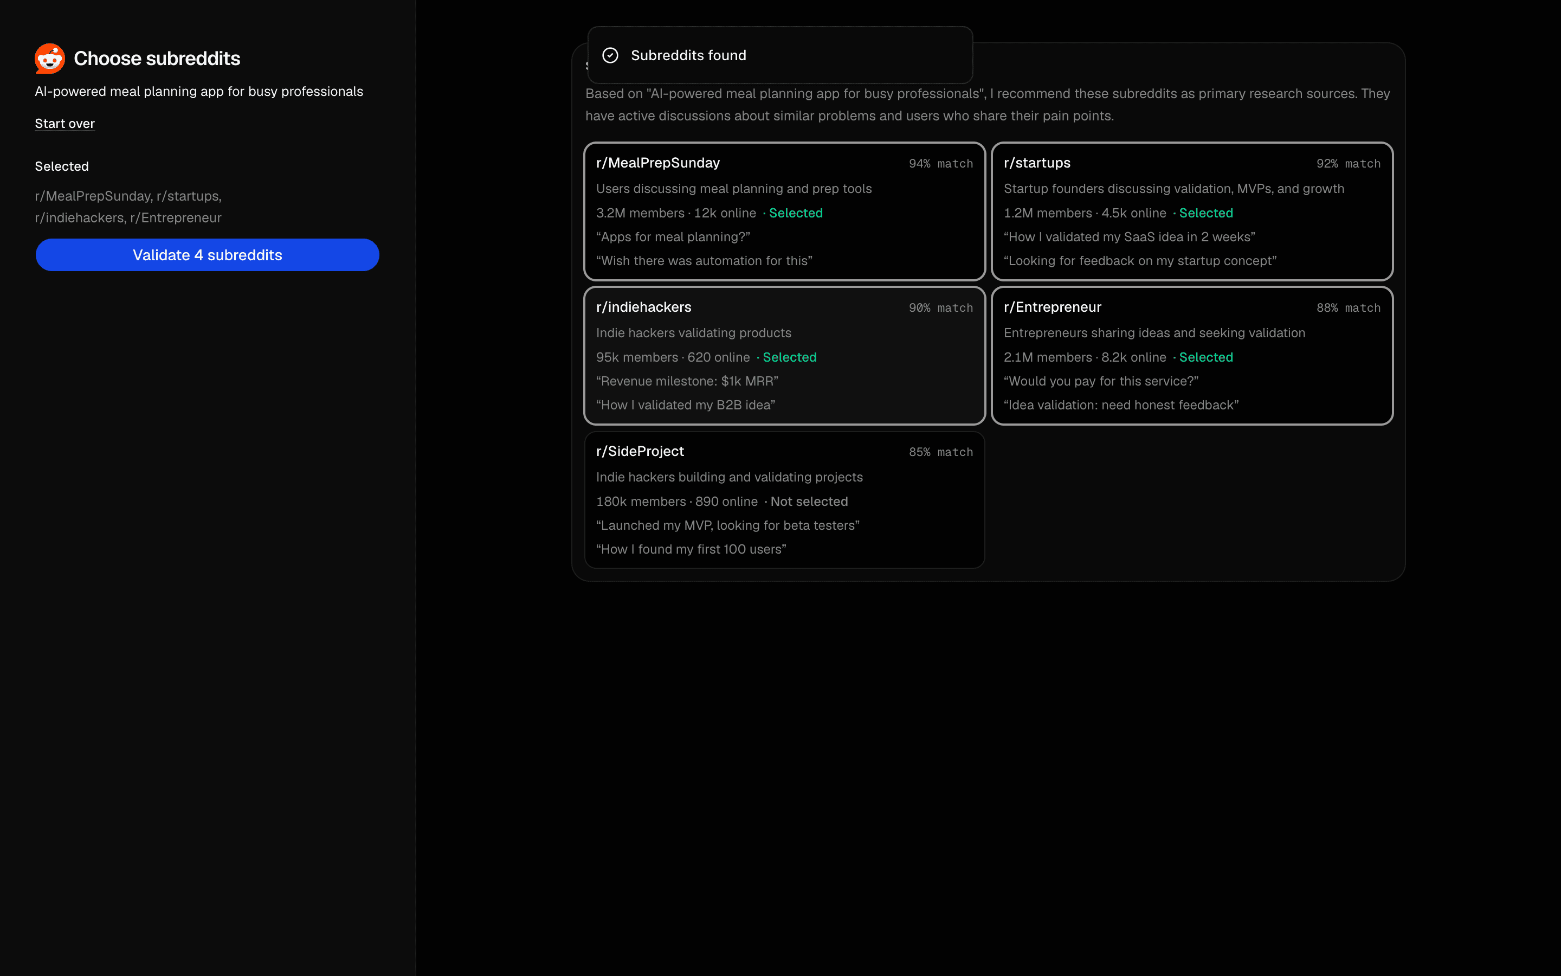The width and height of the screenshot is (1561, 976).
Task: Click the Start over link
Action: tap(64, 123)
